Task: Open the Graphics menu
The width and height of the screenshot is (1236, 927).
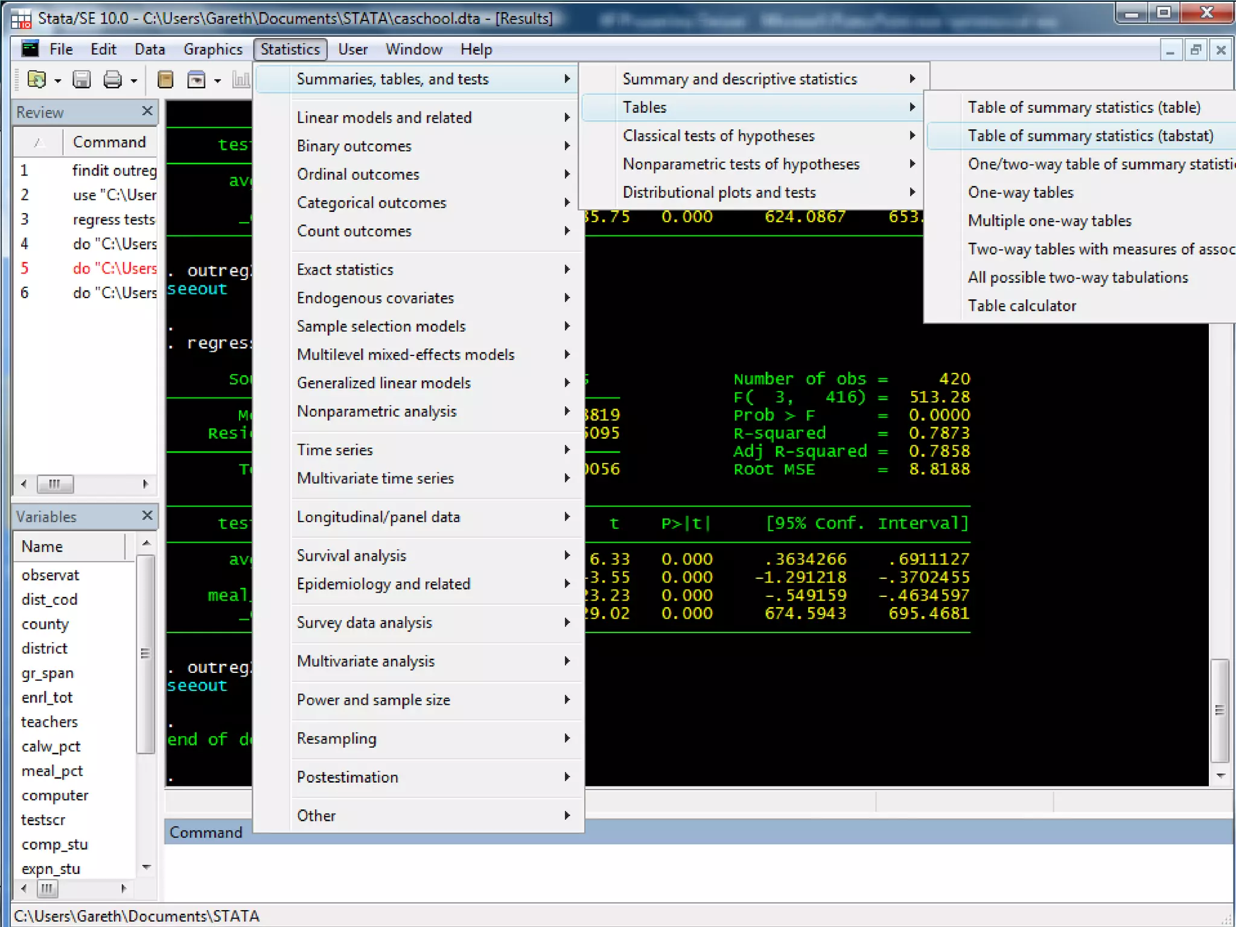Action: pyautogui.click(x=212, y=49)
